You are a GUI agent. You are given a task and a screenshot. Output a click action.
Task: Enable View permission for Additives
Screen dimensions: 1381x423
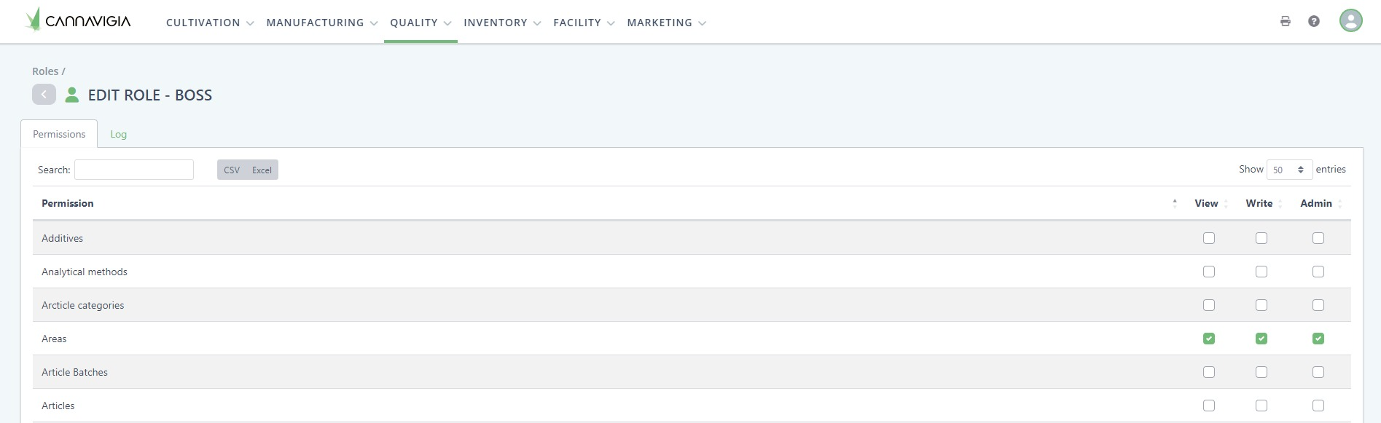coord(1209,238)
